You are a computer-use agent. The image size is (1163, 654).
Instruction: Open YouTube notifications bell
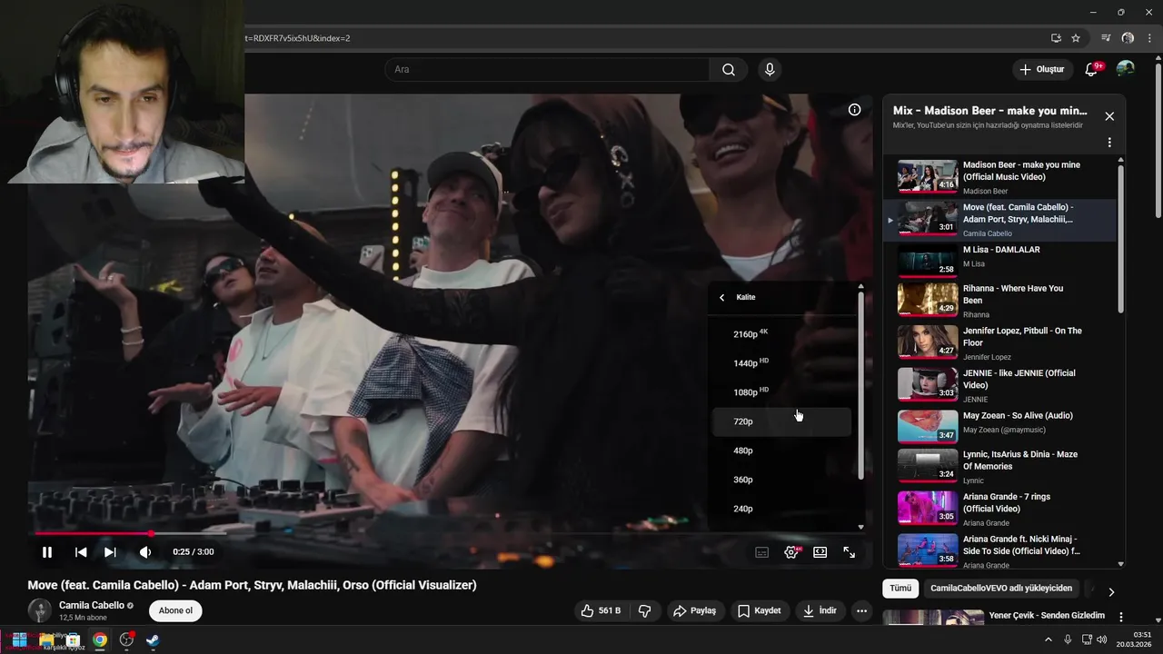[x=1092, y=70]
